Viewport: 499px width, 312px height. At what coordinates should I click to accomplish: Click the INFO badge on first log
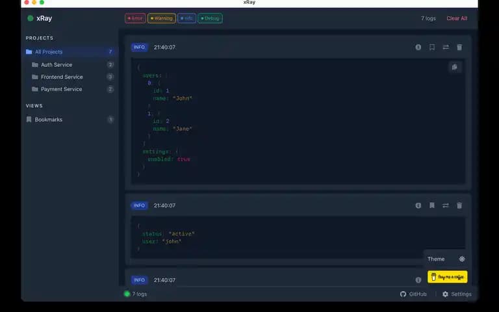(139, 47)
